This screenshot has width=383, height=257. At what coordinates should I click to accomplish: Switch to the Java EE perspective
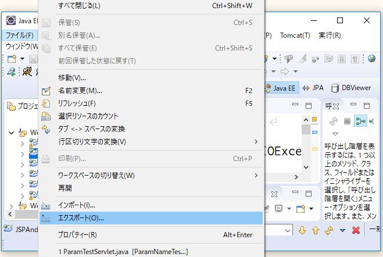pos(281,88)
